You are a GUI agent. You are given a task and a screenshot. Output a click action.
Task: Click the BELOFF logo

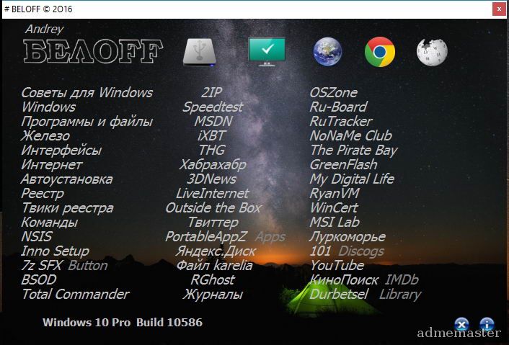(92, 51)
